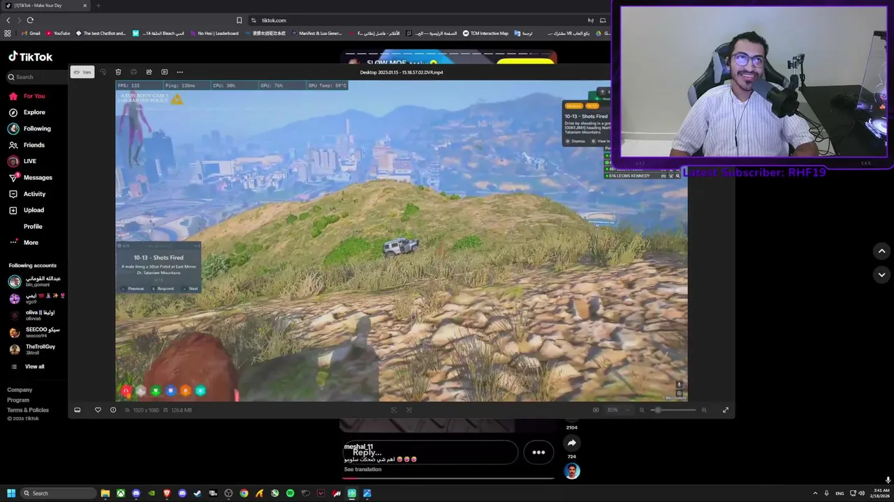Expand View all following accounts
The image size is (894, 502).
[x=28, y=367]
